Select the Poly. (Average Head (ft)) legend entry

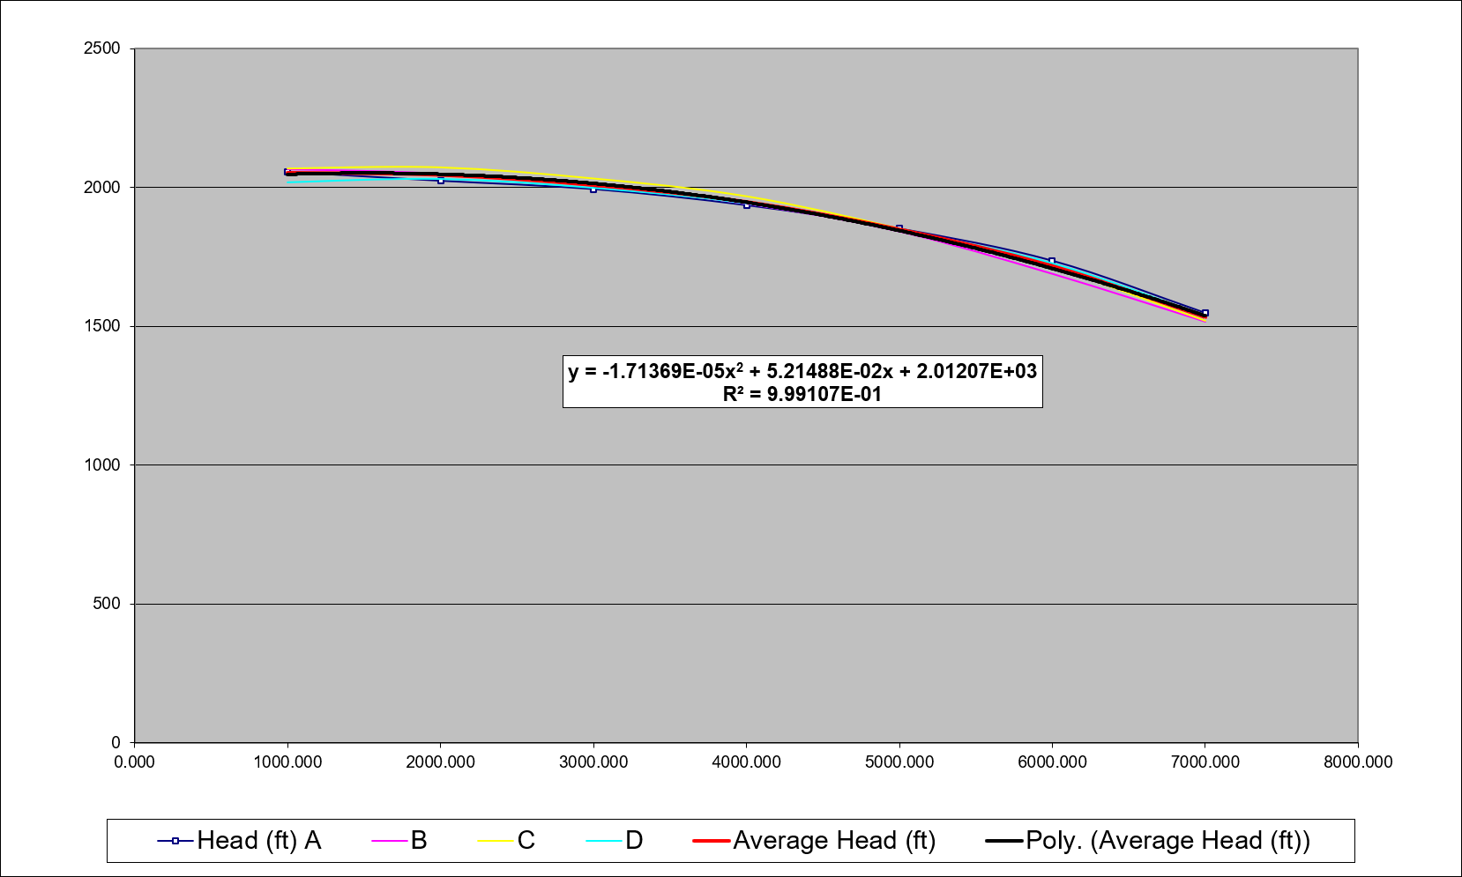coord(1147,841)
